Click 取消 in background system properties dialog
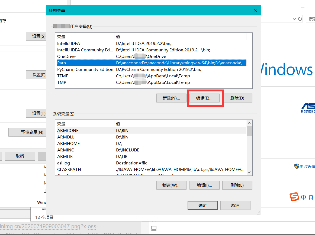 [x=20, y=156]
